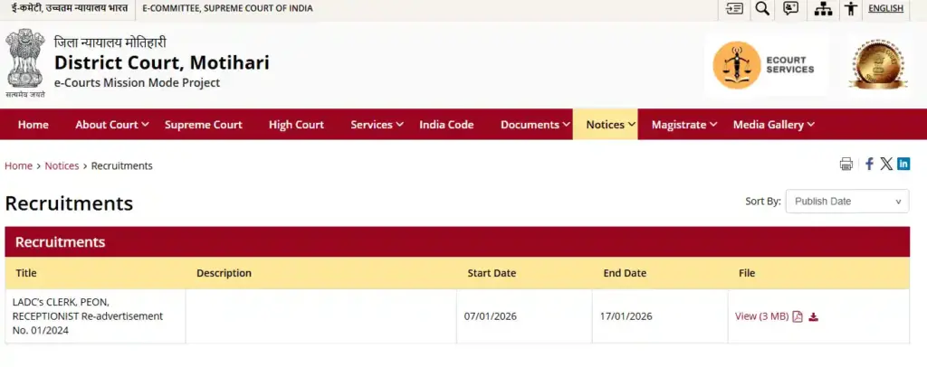The width and height of the screenshot is (927, 367).
Task: Open the site search magnifier icon
Action: pos(762,9)
